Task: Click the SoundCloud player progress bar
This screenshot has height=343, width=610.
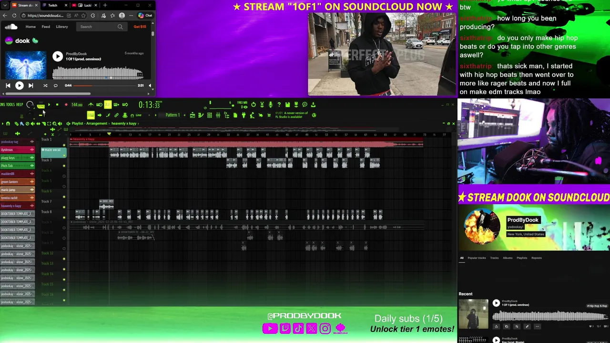Action: point(105,86)
